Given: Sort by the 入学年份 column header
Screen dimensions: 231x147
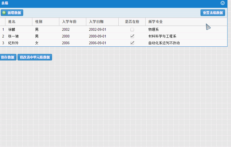Looking at the screenshot, I should [73, 22].
